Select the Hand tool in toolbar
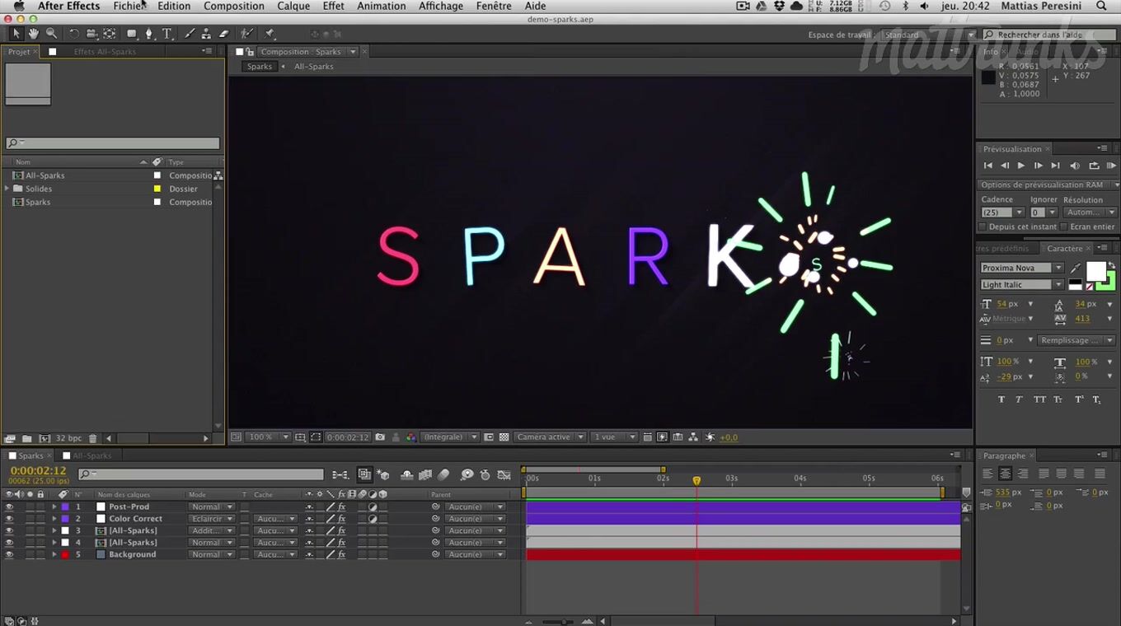Screen dimensions: 1121x626 34,34
